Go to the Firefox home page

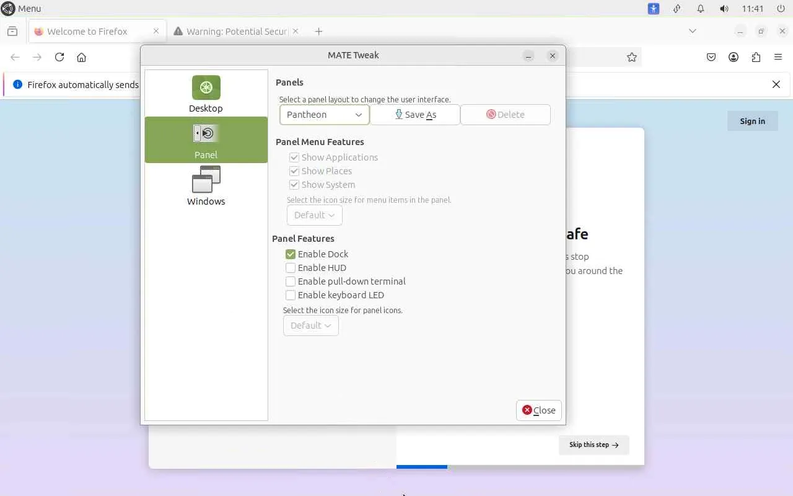coord(81,57)
